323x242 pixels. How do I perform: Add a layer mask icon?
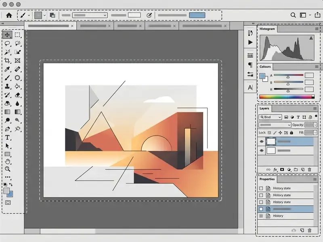click(282, 169)
